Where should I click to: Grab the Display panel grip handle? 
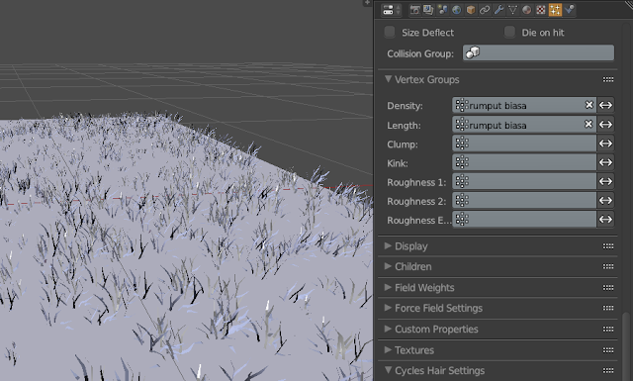608,246
